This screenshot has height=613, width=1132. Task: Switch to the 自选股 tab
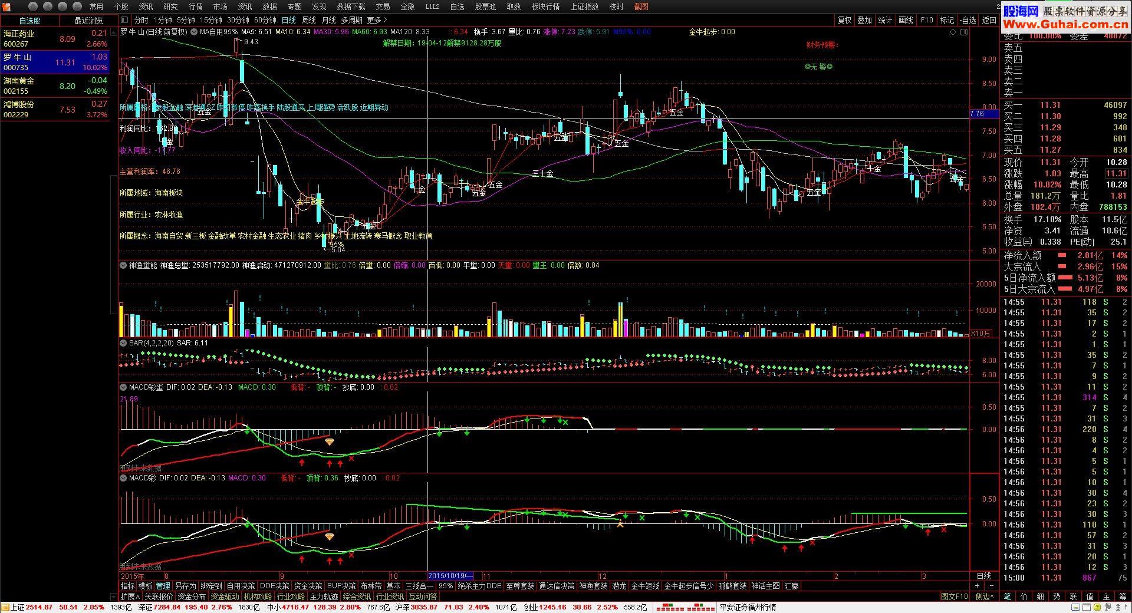coord(29,21)
